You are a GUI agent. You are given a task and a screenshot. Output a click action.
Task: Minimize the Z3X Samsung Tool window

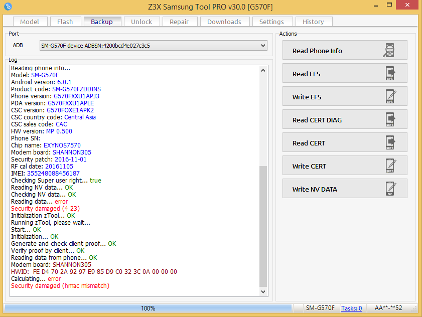[x=376, y=6]
